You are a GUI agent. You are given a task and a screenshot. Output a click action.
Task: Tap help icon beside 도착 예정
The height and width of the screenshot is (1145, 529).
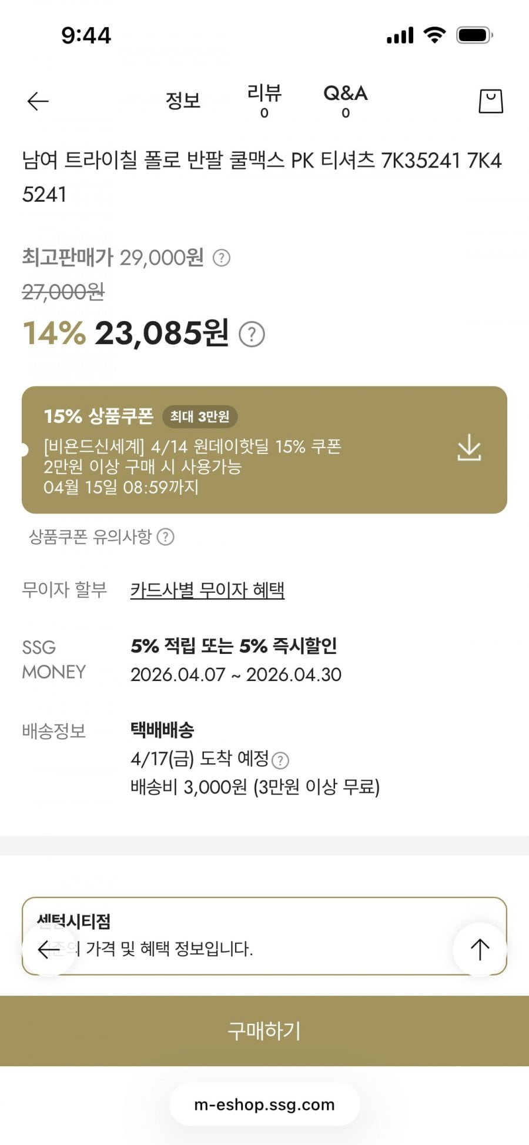click(x=281, y=760)
